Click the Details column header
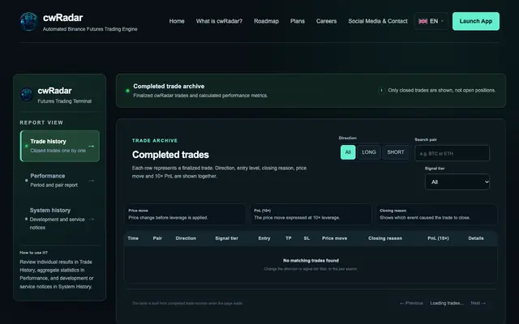Image resolution: width=519 pixels, height=324 pixels. point(476,238)
